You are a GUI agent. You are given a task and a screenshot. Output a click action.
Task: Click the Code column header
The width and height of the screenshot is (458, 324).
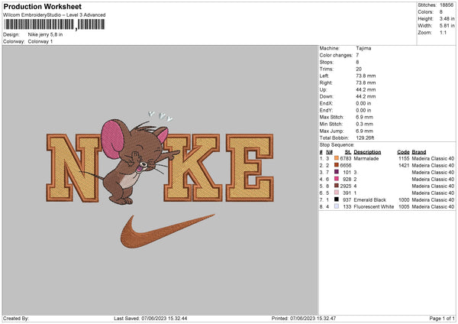[x=403, y=152]
